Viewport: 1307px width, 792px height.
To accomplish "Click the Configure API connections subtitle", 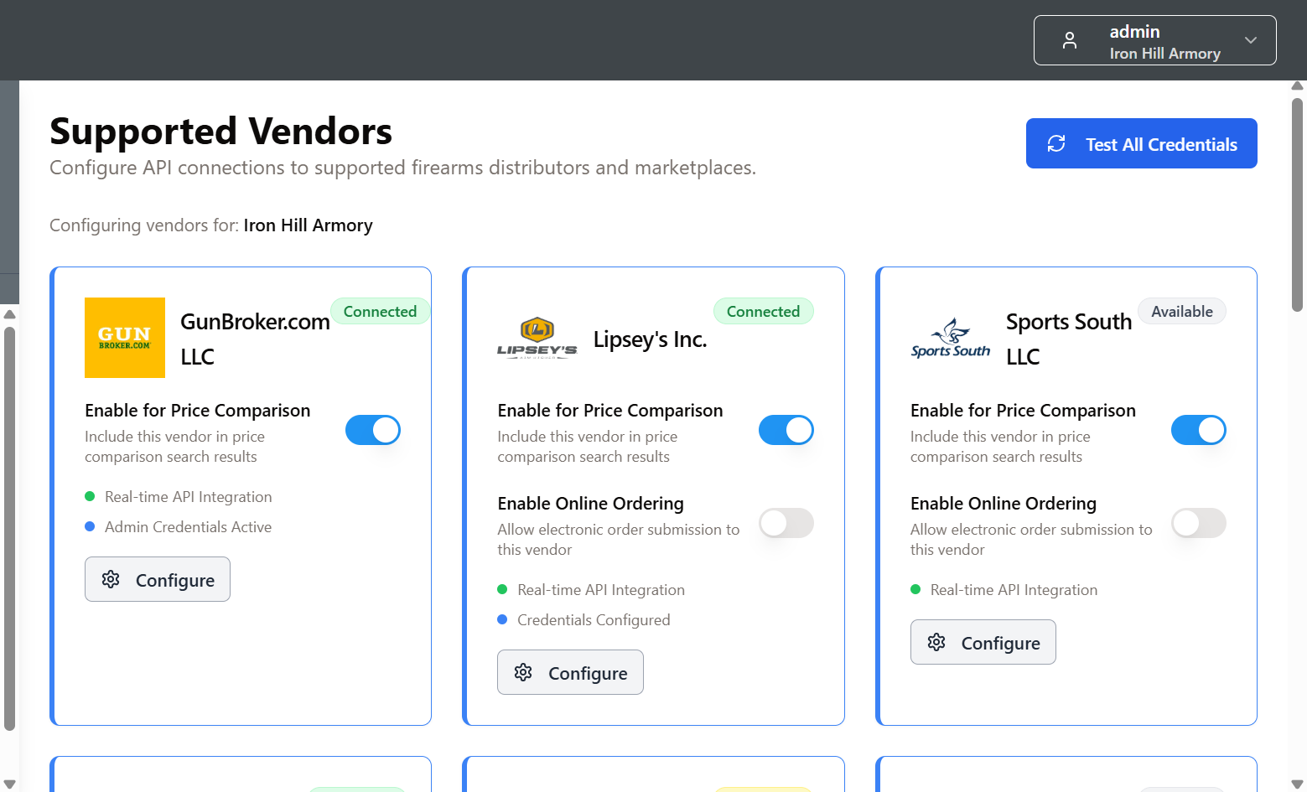I will pyautogui.click(x=402, y=168).
